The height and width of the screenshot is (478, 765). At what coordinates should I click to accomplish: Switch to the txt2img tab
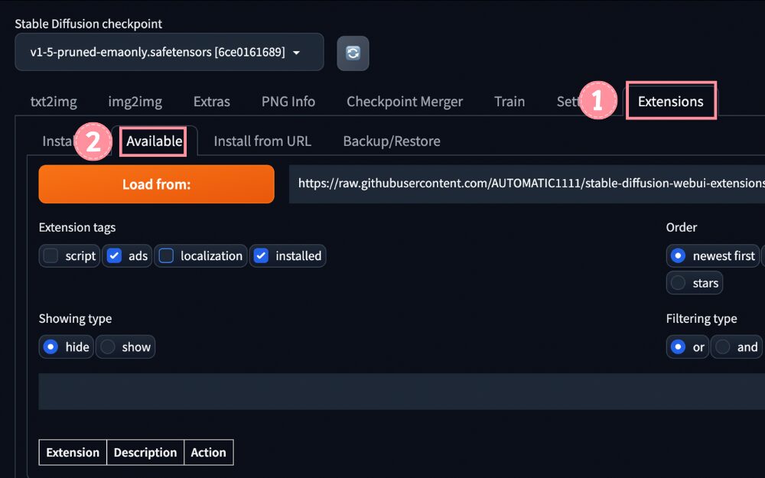(54, 102)
